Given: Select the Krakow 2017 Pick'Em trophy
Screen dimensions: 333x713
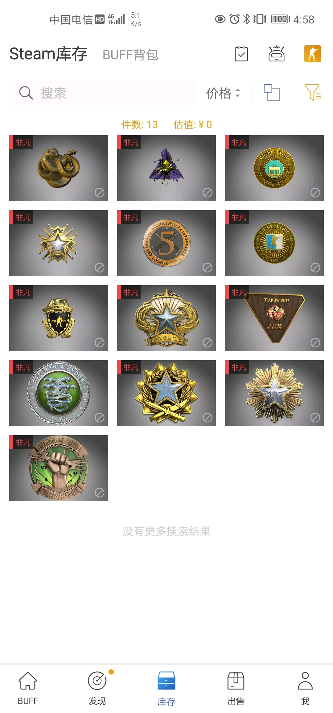Looking at the screenshot, I should tap(274, 318).
